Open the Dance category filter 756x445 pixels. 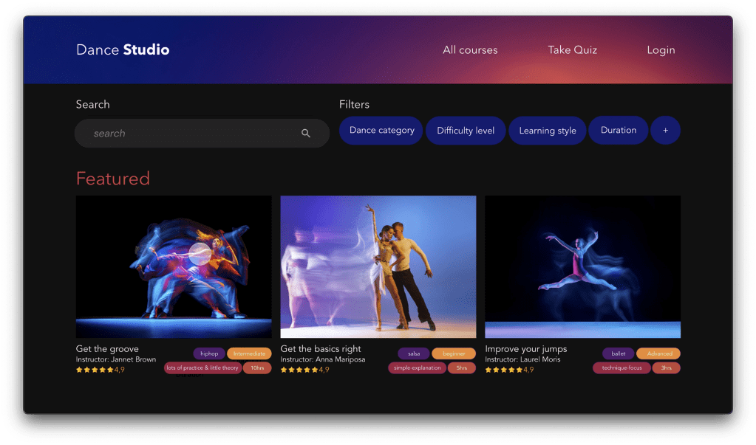tap(381, 131)
